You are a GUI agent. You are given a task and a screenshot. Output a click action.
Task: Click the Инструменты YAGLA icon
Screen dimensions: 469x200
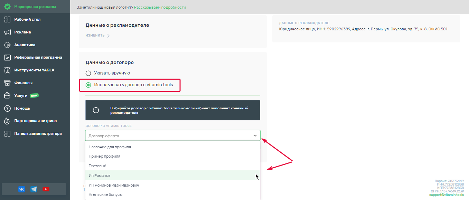click(7, 70)
